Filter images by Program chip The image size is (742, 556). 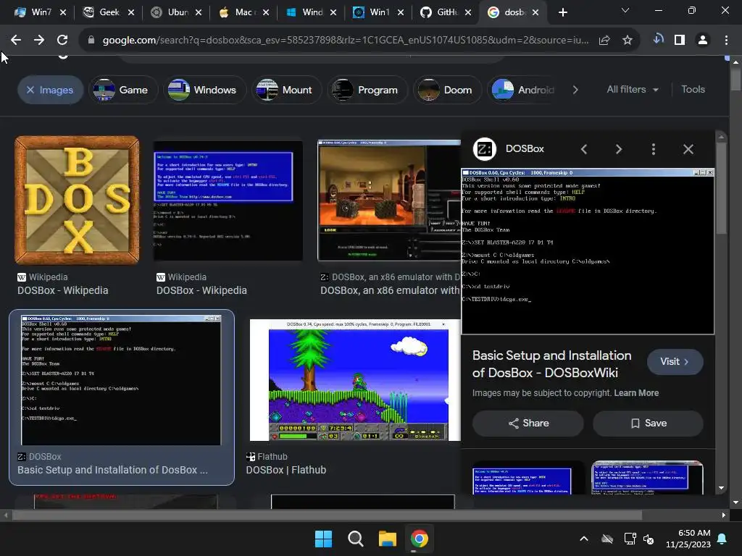tap(367, 90)
